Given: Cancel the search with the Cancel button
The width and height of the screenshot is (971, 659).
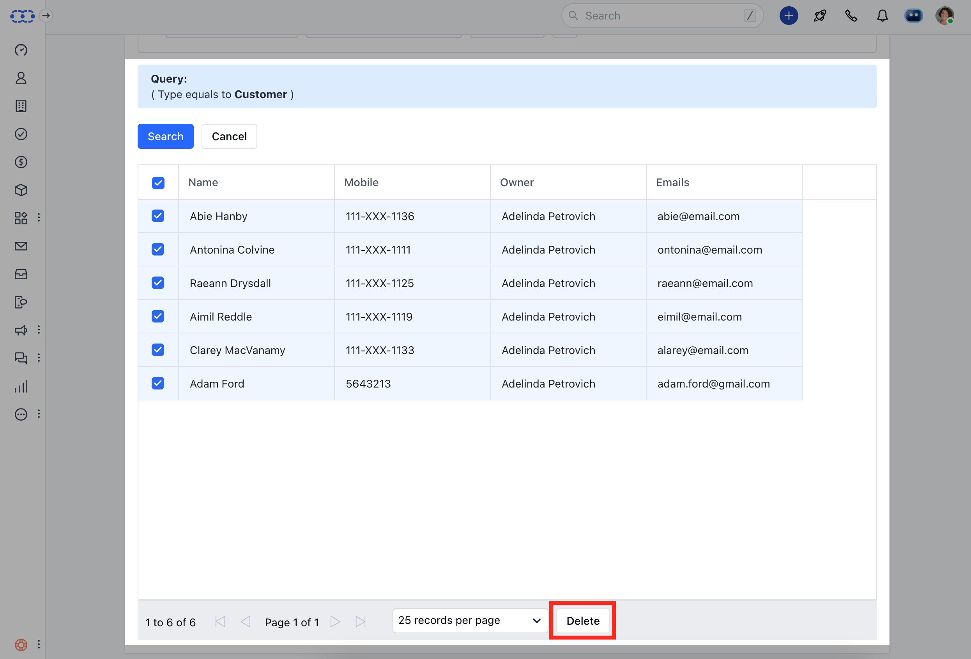Looking at the screenshot, I should pos(229,136).
